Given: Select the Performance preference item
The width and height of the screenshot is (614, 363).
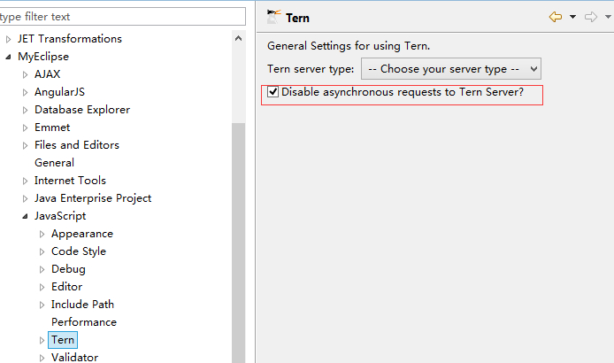Looking at the screenshot, I should (x=83, y=322).
